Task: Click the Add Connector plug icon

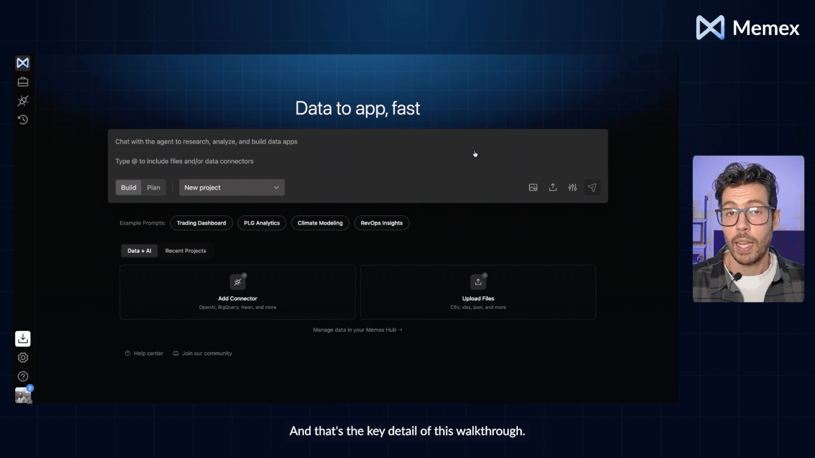Action: click(x=238, y=282)
